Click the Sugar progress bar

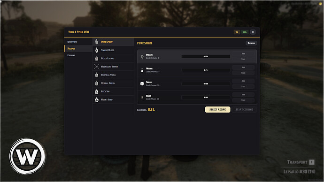(x=206, y=83)
